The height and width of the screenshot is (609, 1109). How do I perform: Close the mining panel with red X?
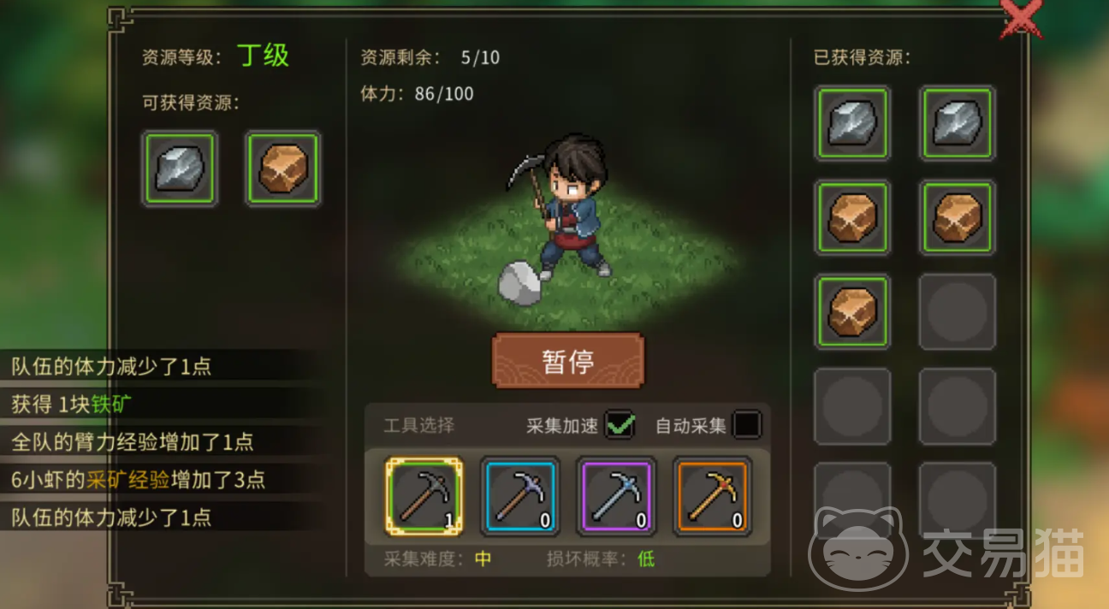point(1021,17)
